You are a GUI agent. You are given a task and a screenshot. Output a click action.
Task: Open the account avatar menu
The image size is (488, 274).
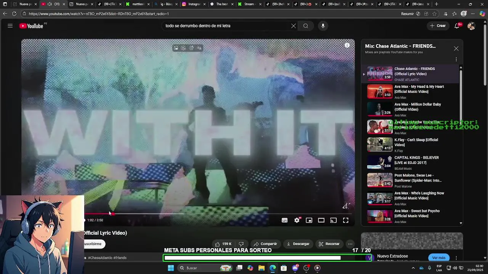(471, 26)
